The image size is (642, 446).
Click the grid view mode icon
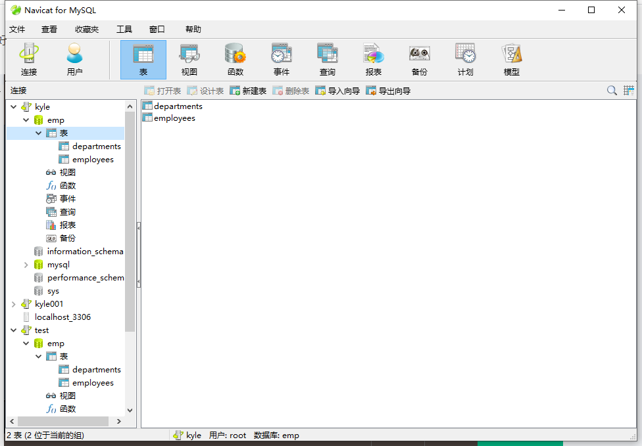[628, 91]
